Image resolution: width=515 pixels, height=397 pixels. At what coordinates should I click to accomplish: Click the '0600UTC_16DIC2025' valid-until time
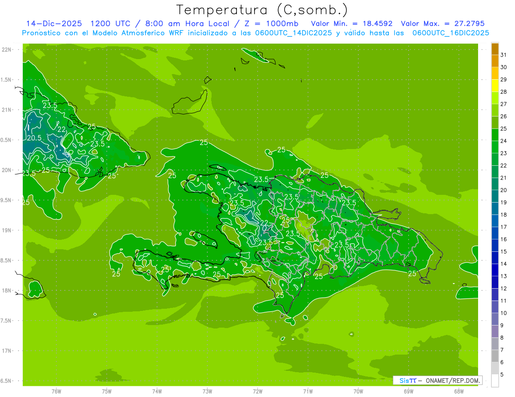click(451, 33)
